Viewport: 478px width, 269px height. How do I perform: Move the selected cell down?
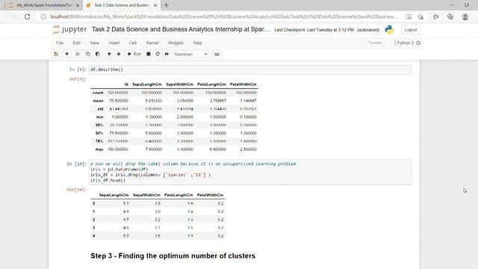click(x=119, y=54)
